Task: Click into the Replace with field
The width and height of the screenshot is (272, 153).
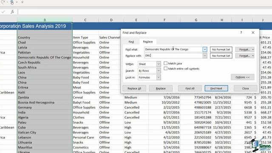Action: [173, 56]
